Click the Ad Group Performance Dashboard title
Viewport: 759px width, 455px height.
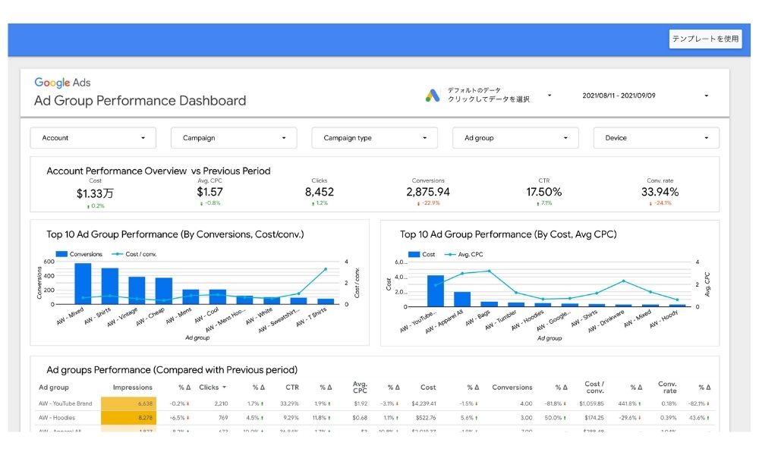(x=140, y=101)
